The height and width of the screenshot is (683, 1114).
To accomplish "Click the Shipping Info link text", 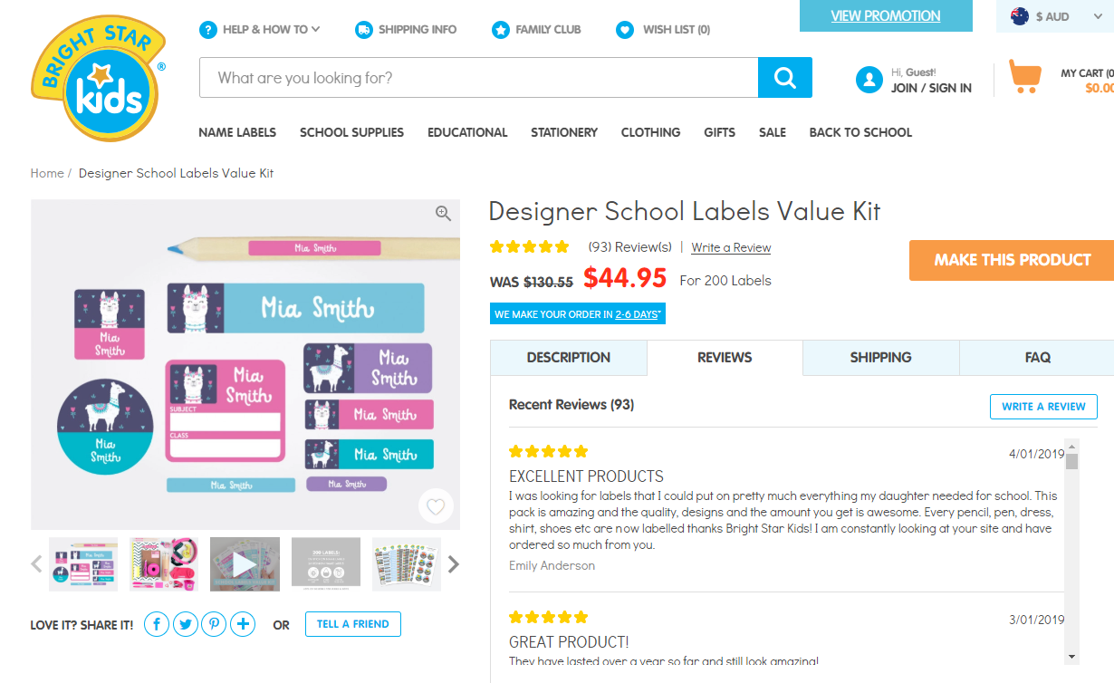I will tap(418, 30).
